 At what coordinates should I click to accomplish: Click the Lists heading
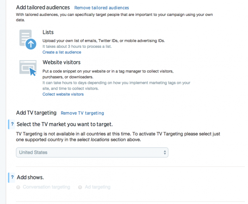pyautogui.click(x=48, y=32)
